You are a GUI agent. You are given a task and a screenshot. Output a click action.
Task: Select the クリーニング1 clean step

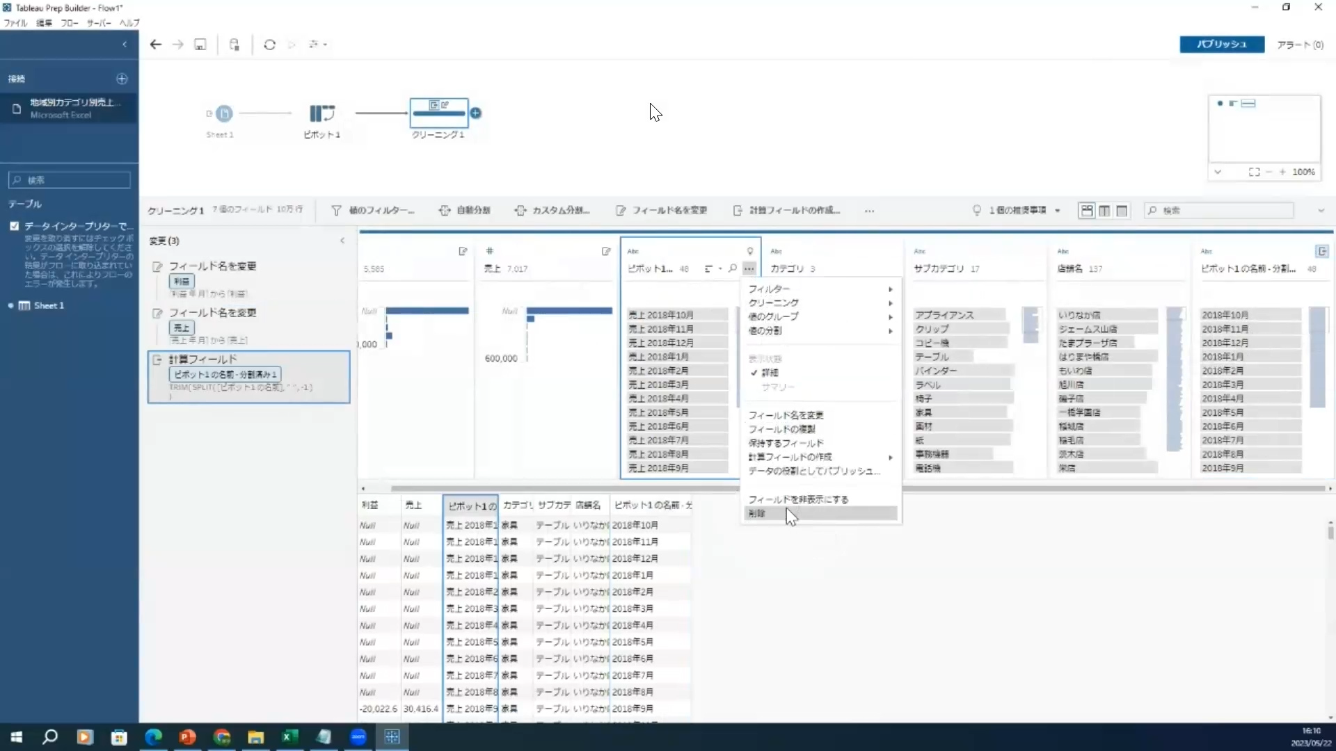[438, 113]
